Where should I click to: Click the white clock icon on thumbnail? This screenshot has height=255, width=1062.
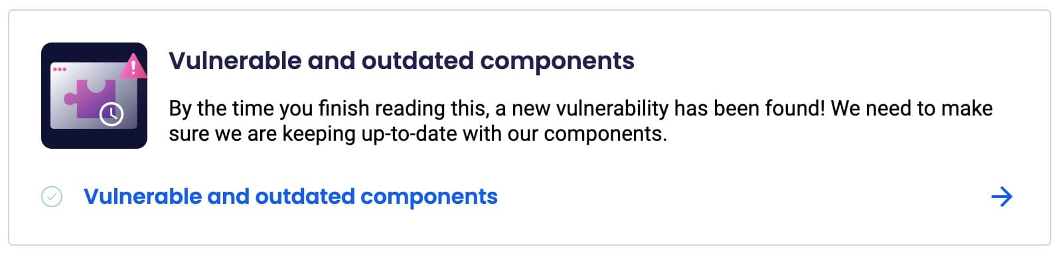coord(112,114)
